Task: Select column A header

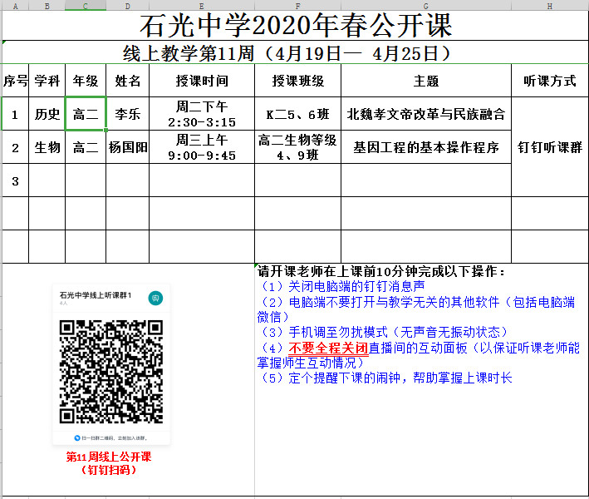Action: (x=15, y=6)
